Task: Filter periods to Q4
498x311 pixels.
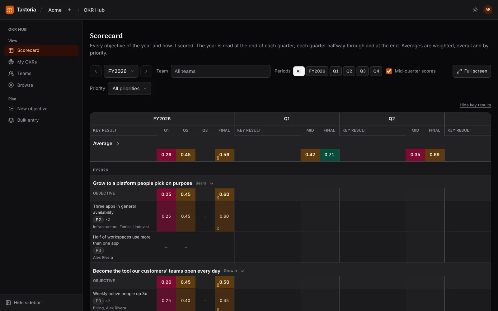Action: coord(376,71)
